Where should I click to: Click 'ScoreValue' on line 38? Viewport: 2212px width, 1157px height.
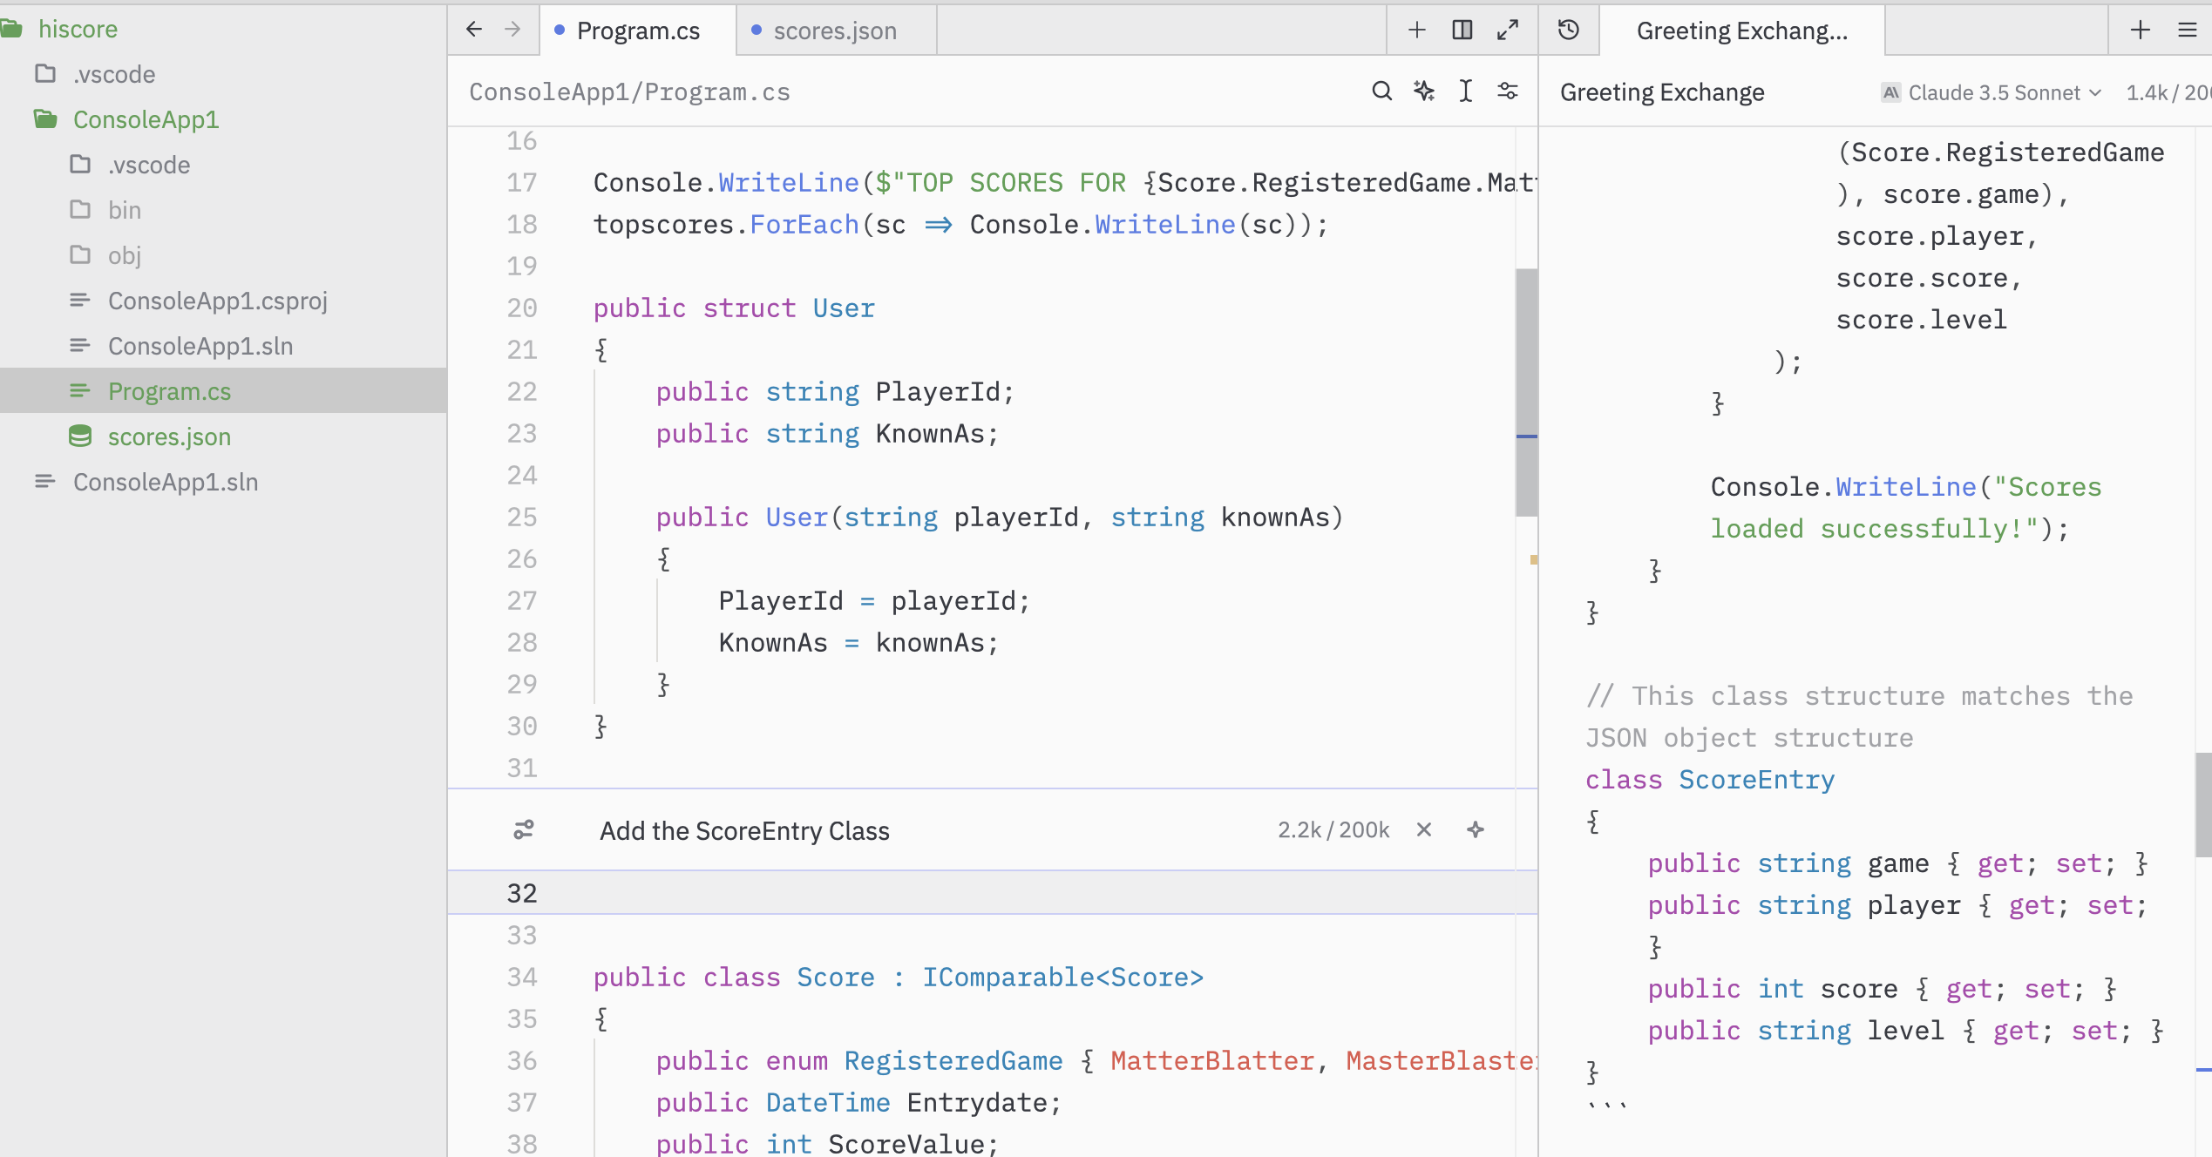coord(906,1143)
